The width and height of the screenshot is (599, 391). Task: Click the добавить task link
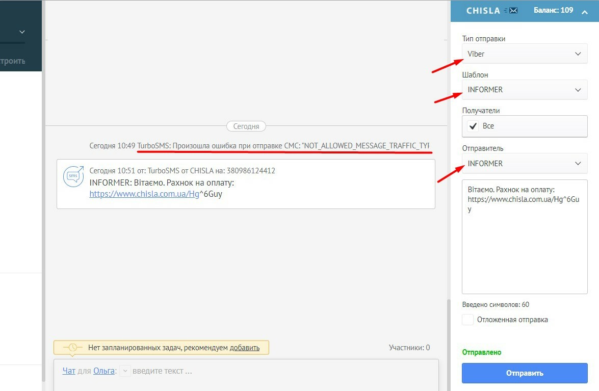pyautogui.click(x=245, y=348)
